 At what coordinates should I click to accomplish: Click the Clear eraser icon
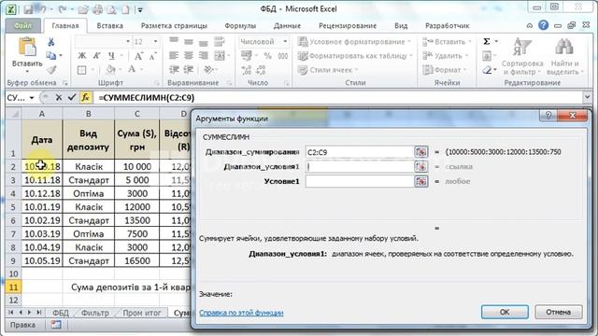tap(487, 70)
